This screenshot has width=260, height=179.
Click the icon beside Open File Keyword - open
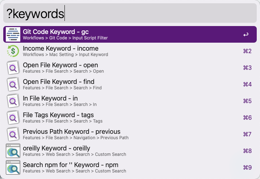tap(13, 68)
